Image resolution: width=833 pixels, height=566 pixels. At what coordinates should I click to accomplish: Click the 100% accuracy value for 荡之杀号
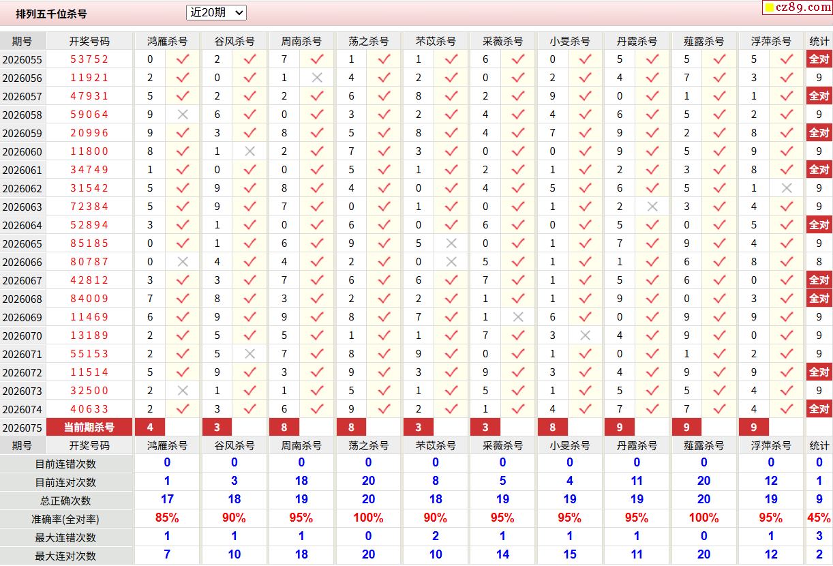tap(368, 518)
